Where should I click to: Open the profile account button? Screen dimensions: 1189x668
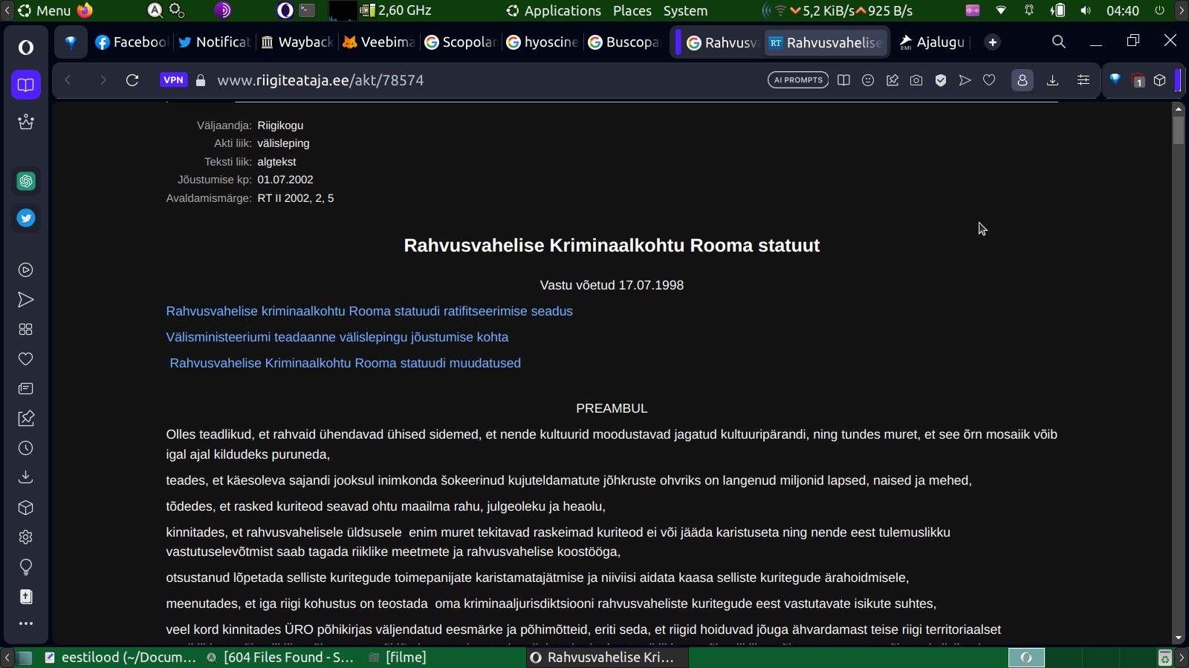point(1023,80)
